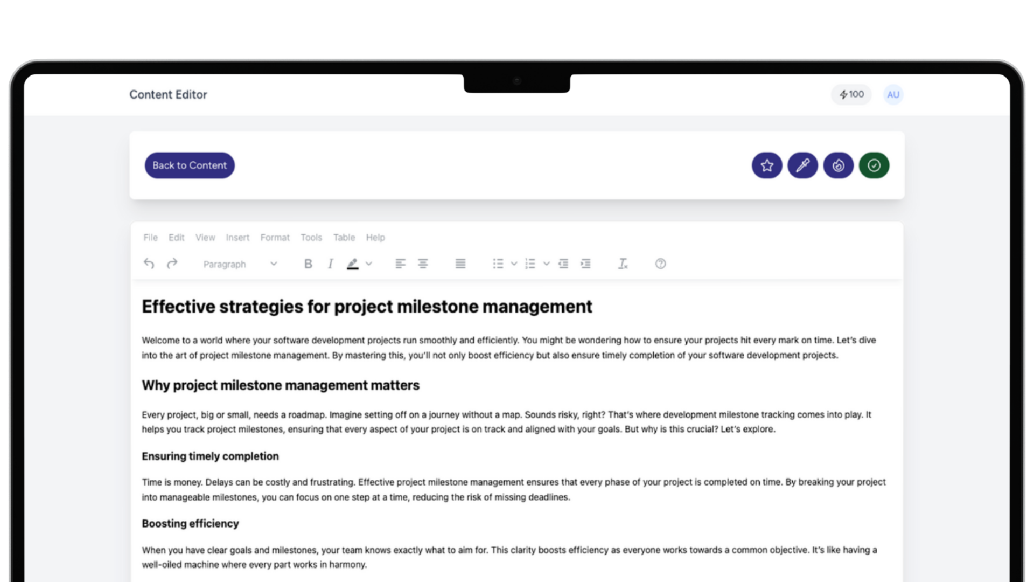The height and width of the screenshot is (582, 1034).
Task: Open the Help menu
Action: tap(375, 238)
